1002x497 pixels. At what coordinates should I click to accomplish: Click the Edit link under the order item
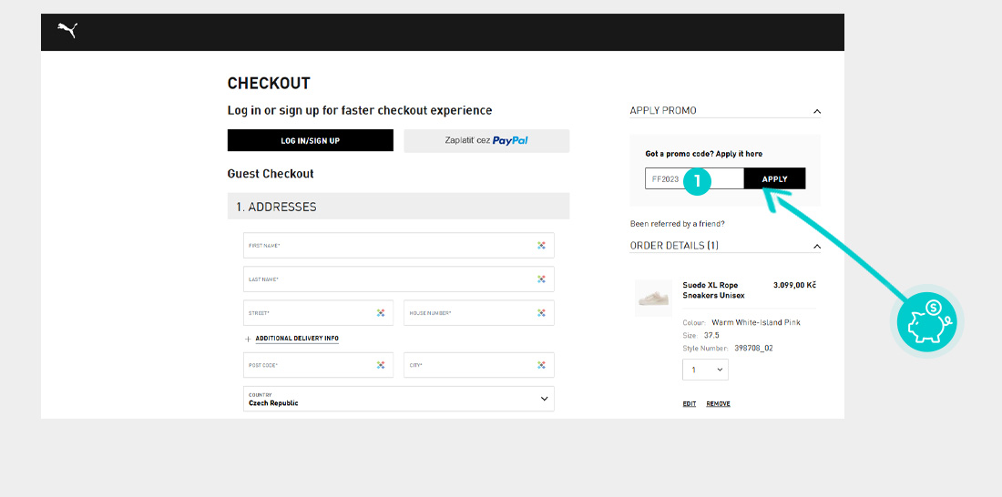pyautogui.click(x=690, y=404)
